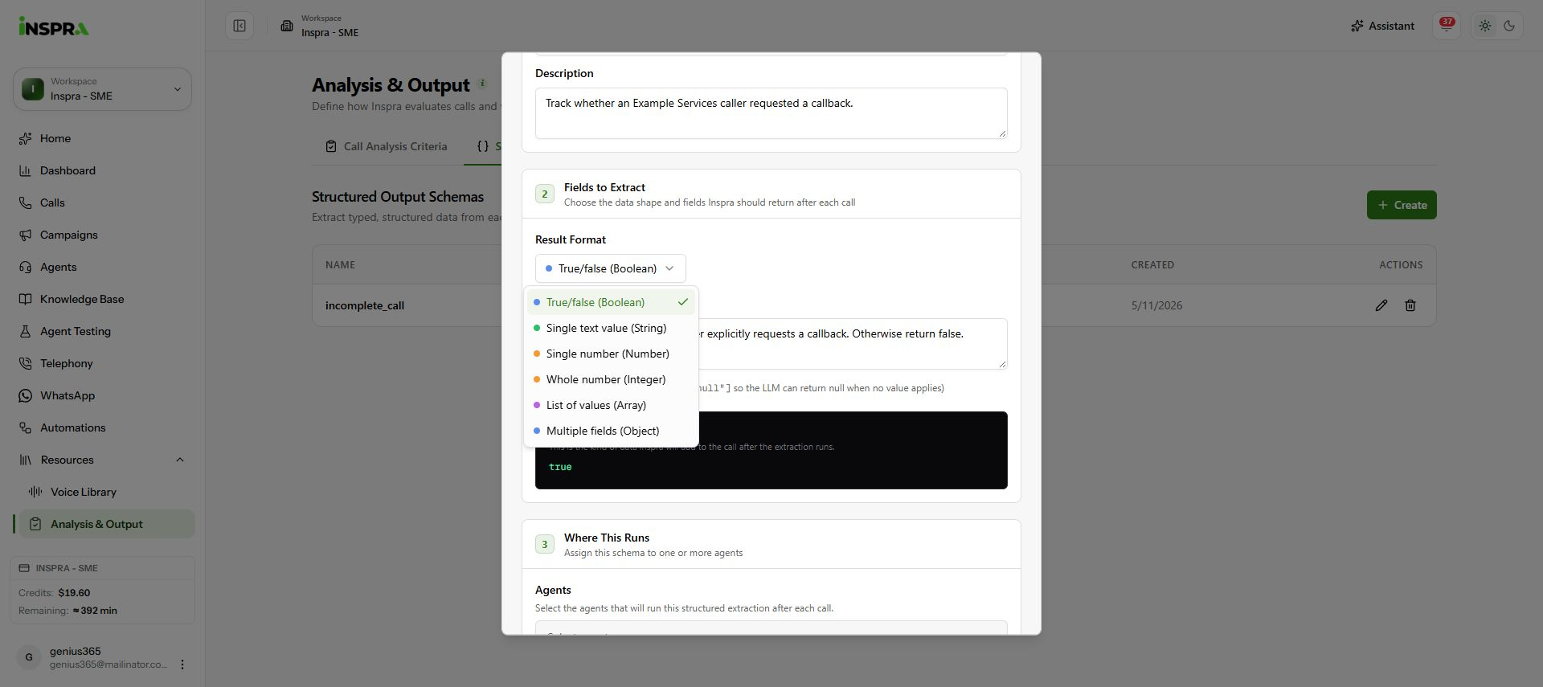The width and height of the screenshot is (1543, 687).
Task: Open WhatsApp in sidebar
Action: tap(103, 395)
